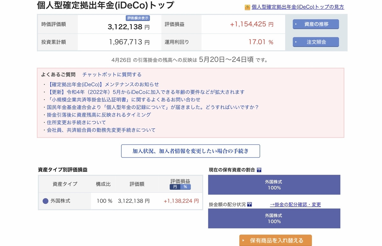Switch 評価損益 display to %

point(185,187)
